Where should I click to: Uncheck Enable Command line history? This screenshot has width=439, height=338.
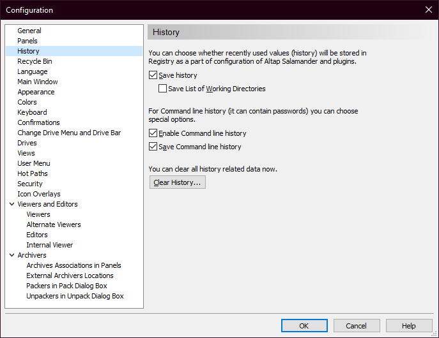[x=153, y=133]
